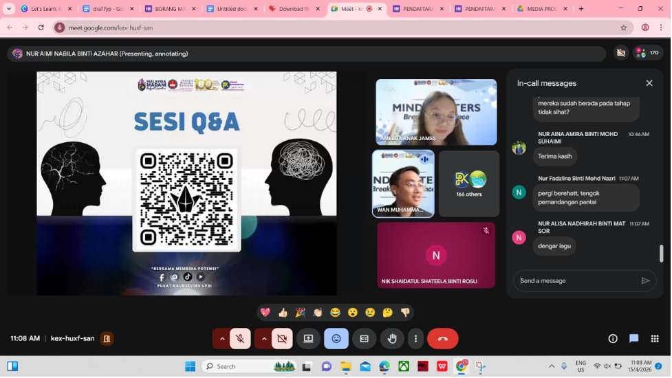
Task: Open the meeting details info icon
Action: coord(613,339)
